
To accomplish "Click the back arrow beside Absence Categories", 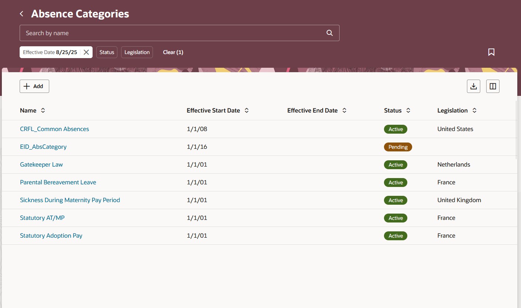I will click(21, 13).
